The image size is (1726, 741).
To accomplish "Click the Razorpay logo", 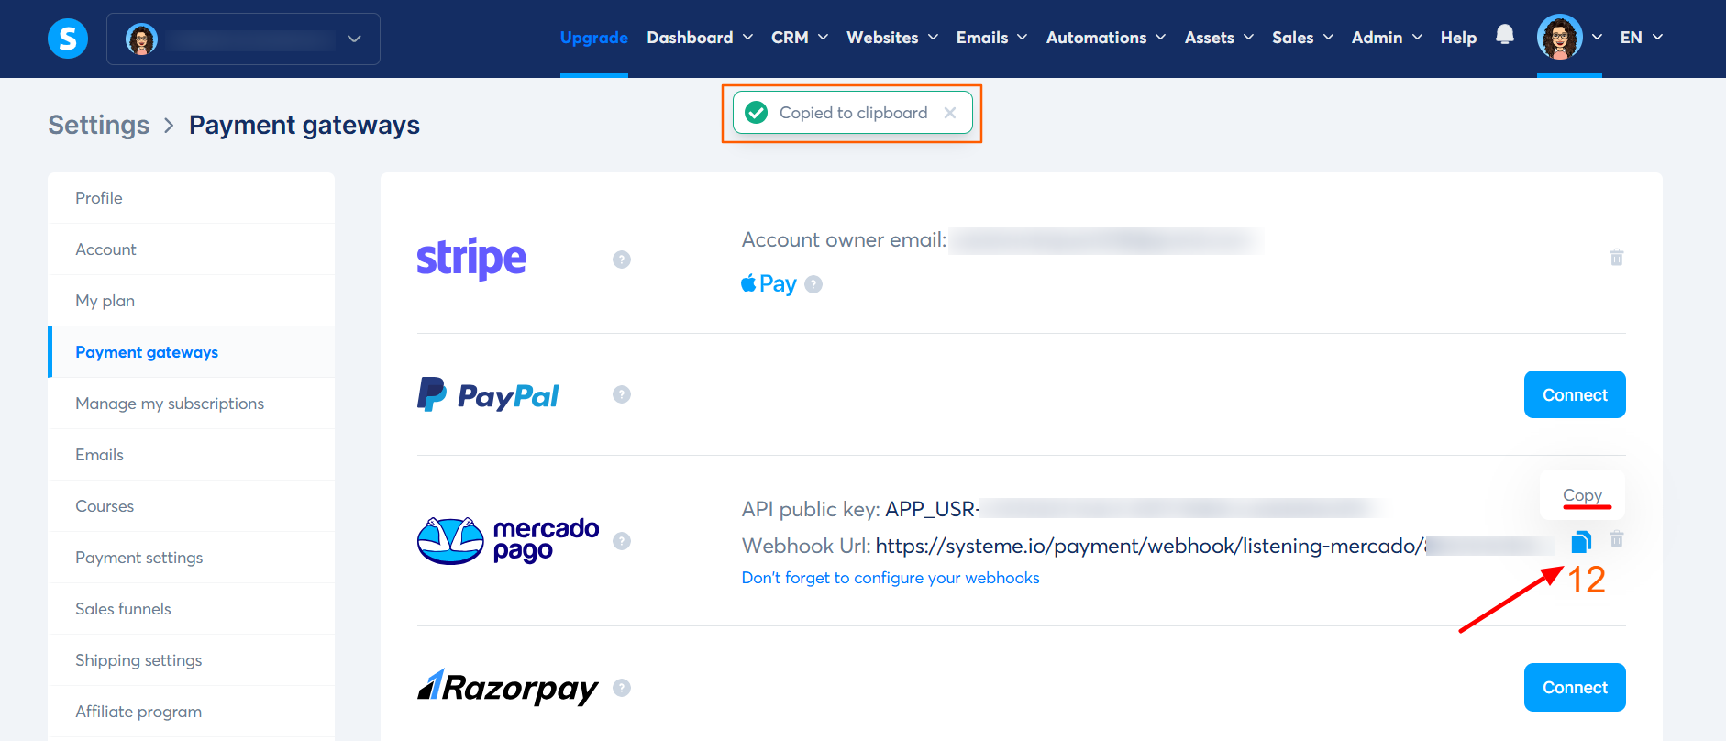I will click(508, 688).
